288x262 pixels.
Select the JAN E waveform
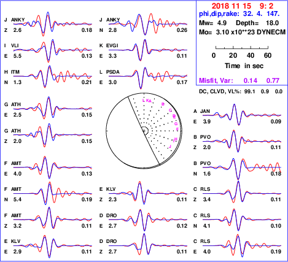(242, 115)
